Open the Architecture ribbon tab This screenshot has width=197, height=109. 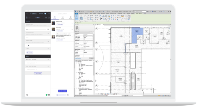coord(81,14)
